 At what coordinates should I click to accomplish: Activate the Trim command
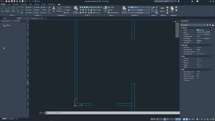43,7
